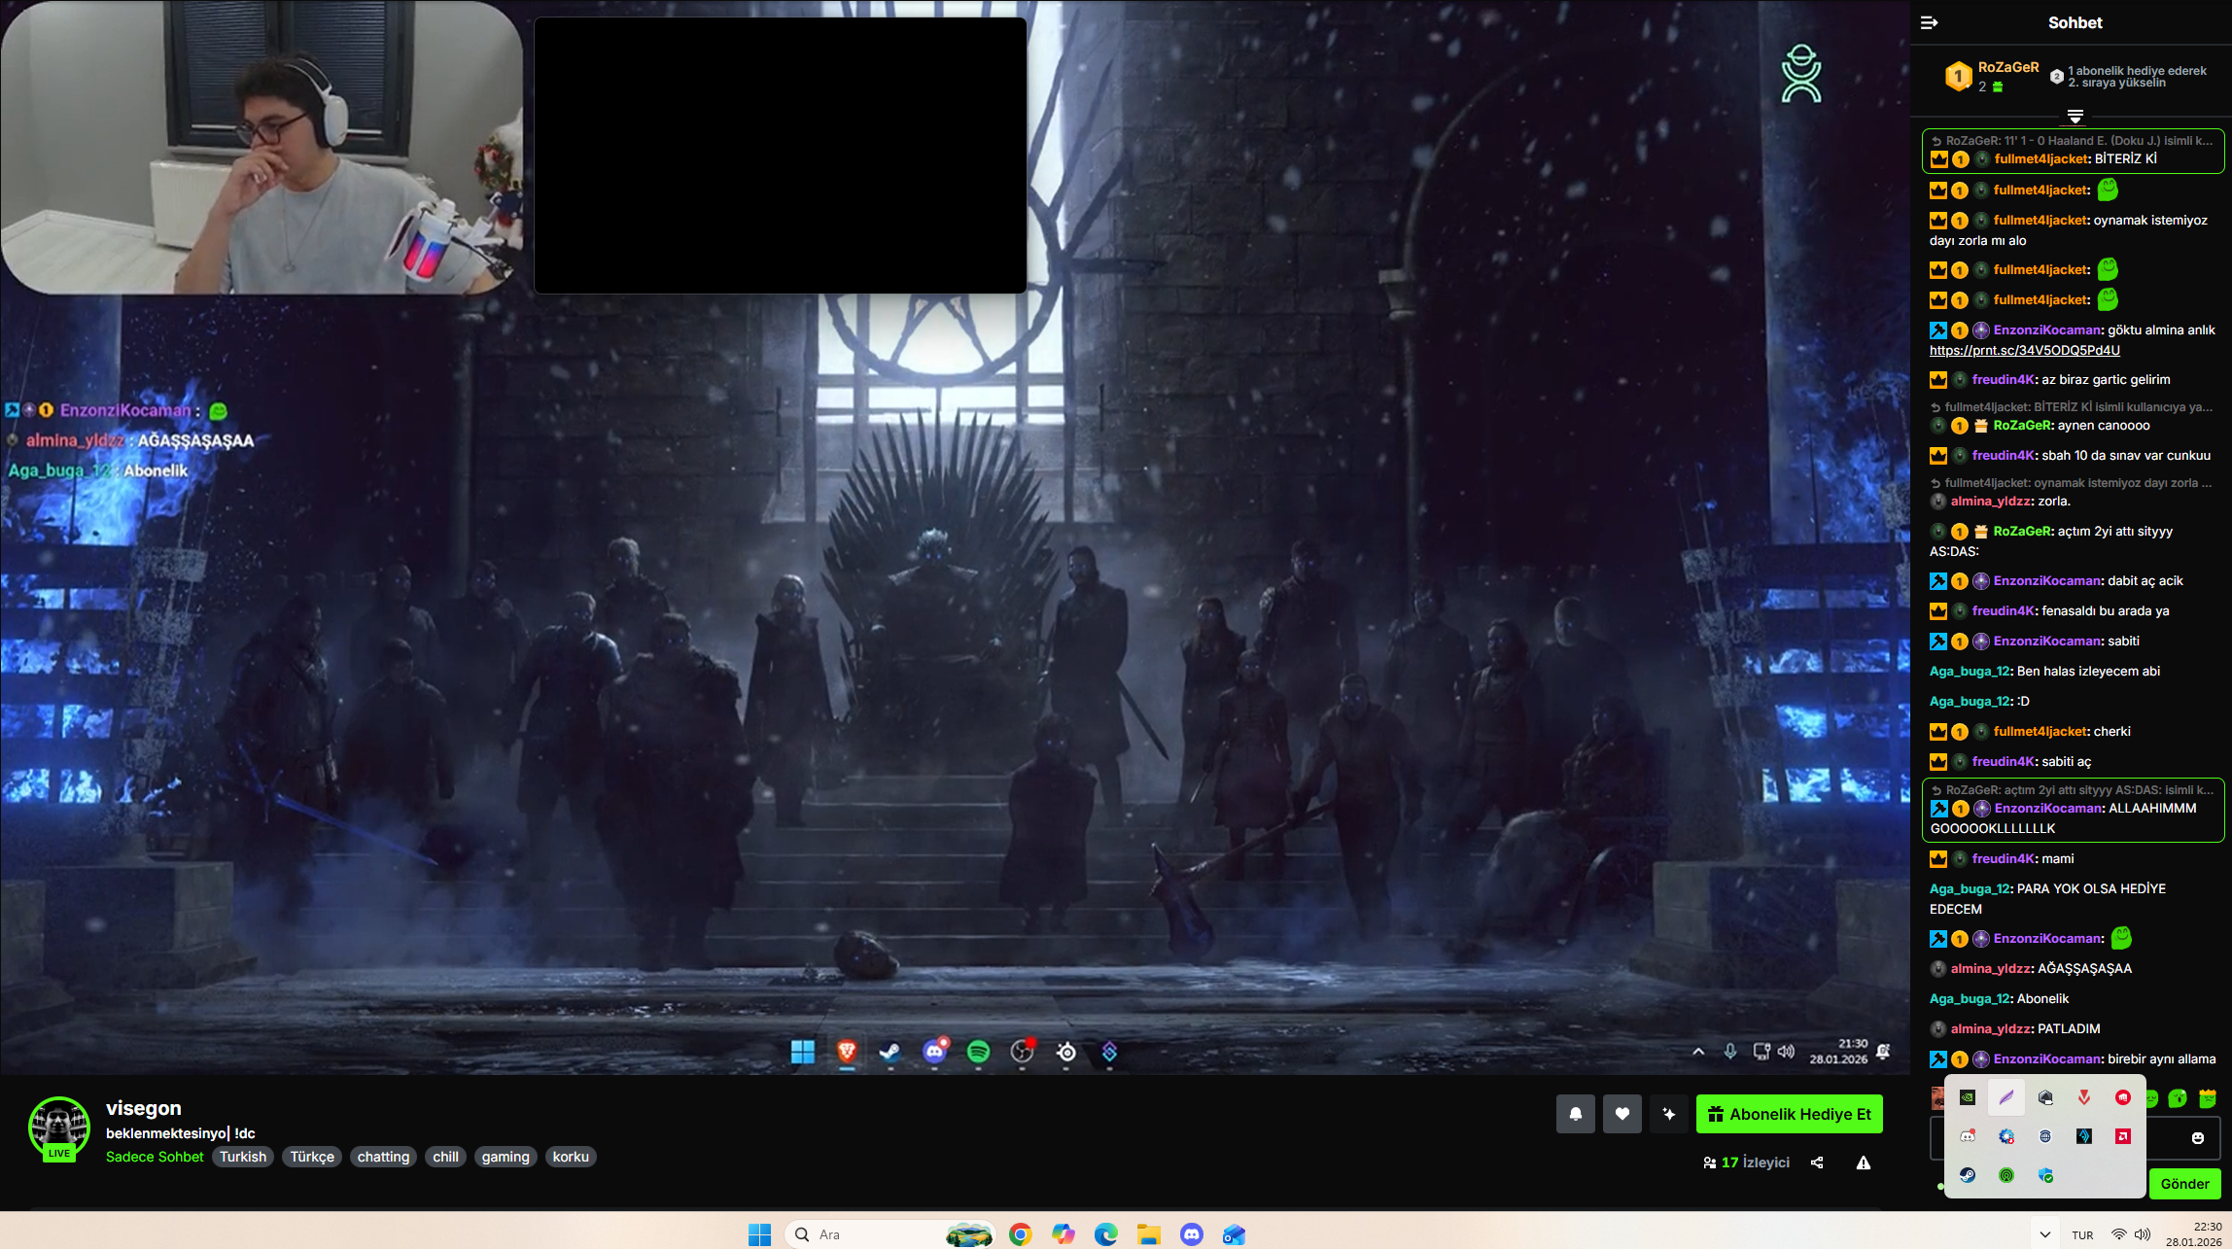This screenshot has width=2232, height=1249.
Task: Click the sleeping green emote above the chat box
Action: pos(2178,1098)
